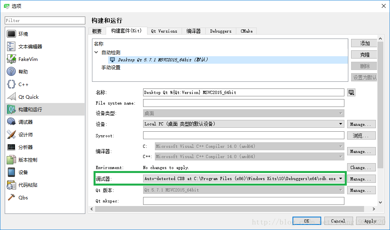The width and height of the screenshot is (390, 230).
Task: Switch to the 概要 tab
Action: [x=97, y=31]
